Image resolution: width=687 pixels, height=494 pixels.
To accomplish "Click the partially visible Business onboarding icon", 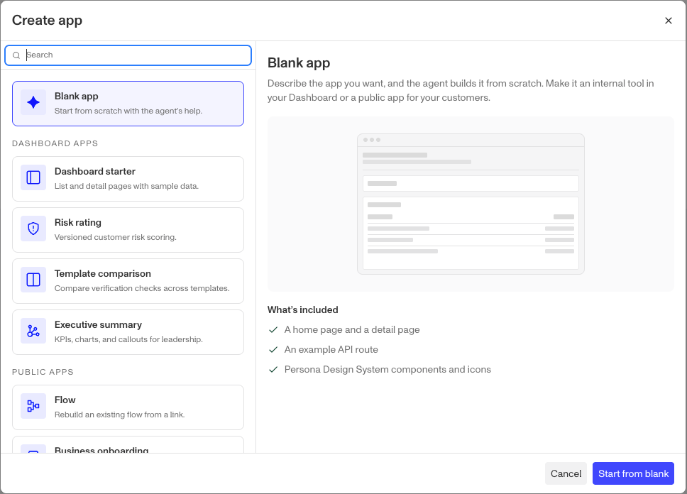I will click(33, 449).
